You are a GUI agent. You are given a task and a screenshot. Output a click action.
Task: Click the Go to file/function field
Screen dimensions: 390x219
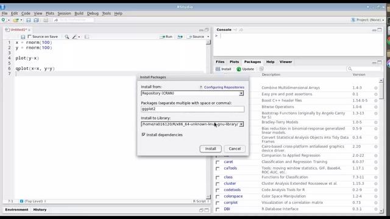pos(74,20)
